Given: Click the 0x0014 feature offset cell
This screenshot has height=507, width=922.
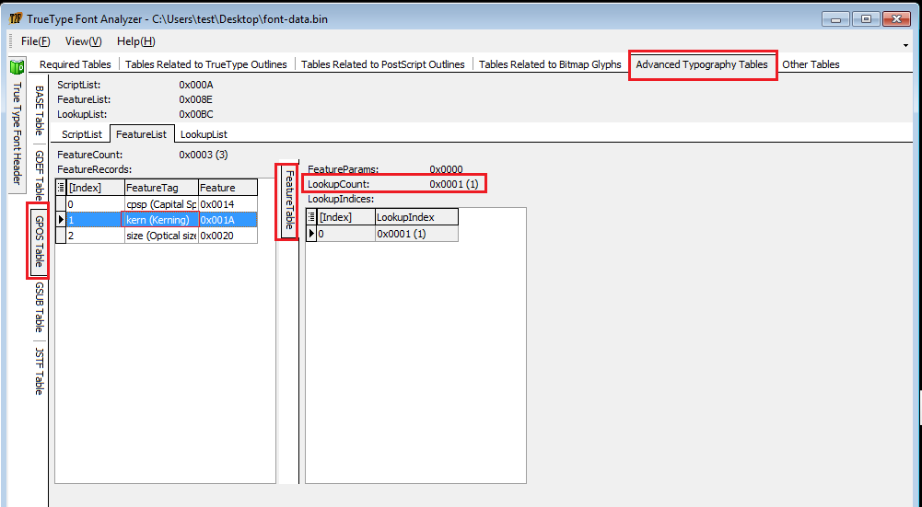Looking at the screenshot, I should (x=228, y=204).
